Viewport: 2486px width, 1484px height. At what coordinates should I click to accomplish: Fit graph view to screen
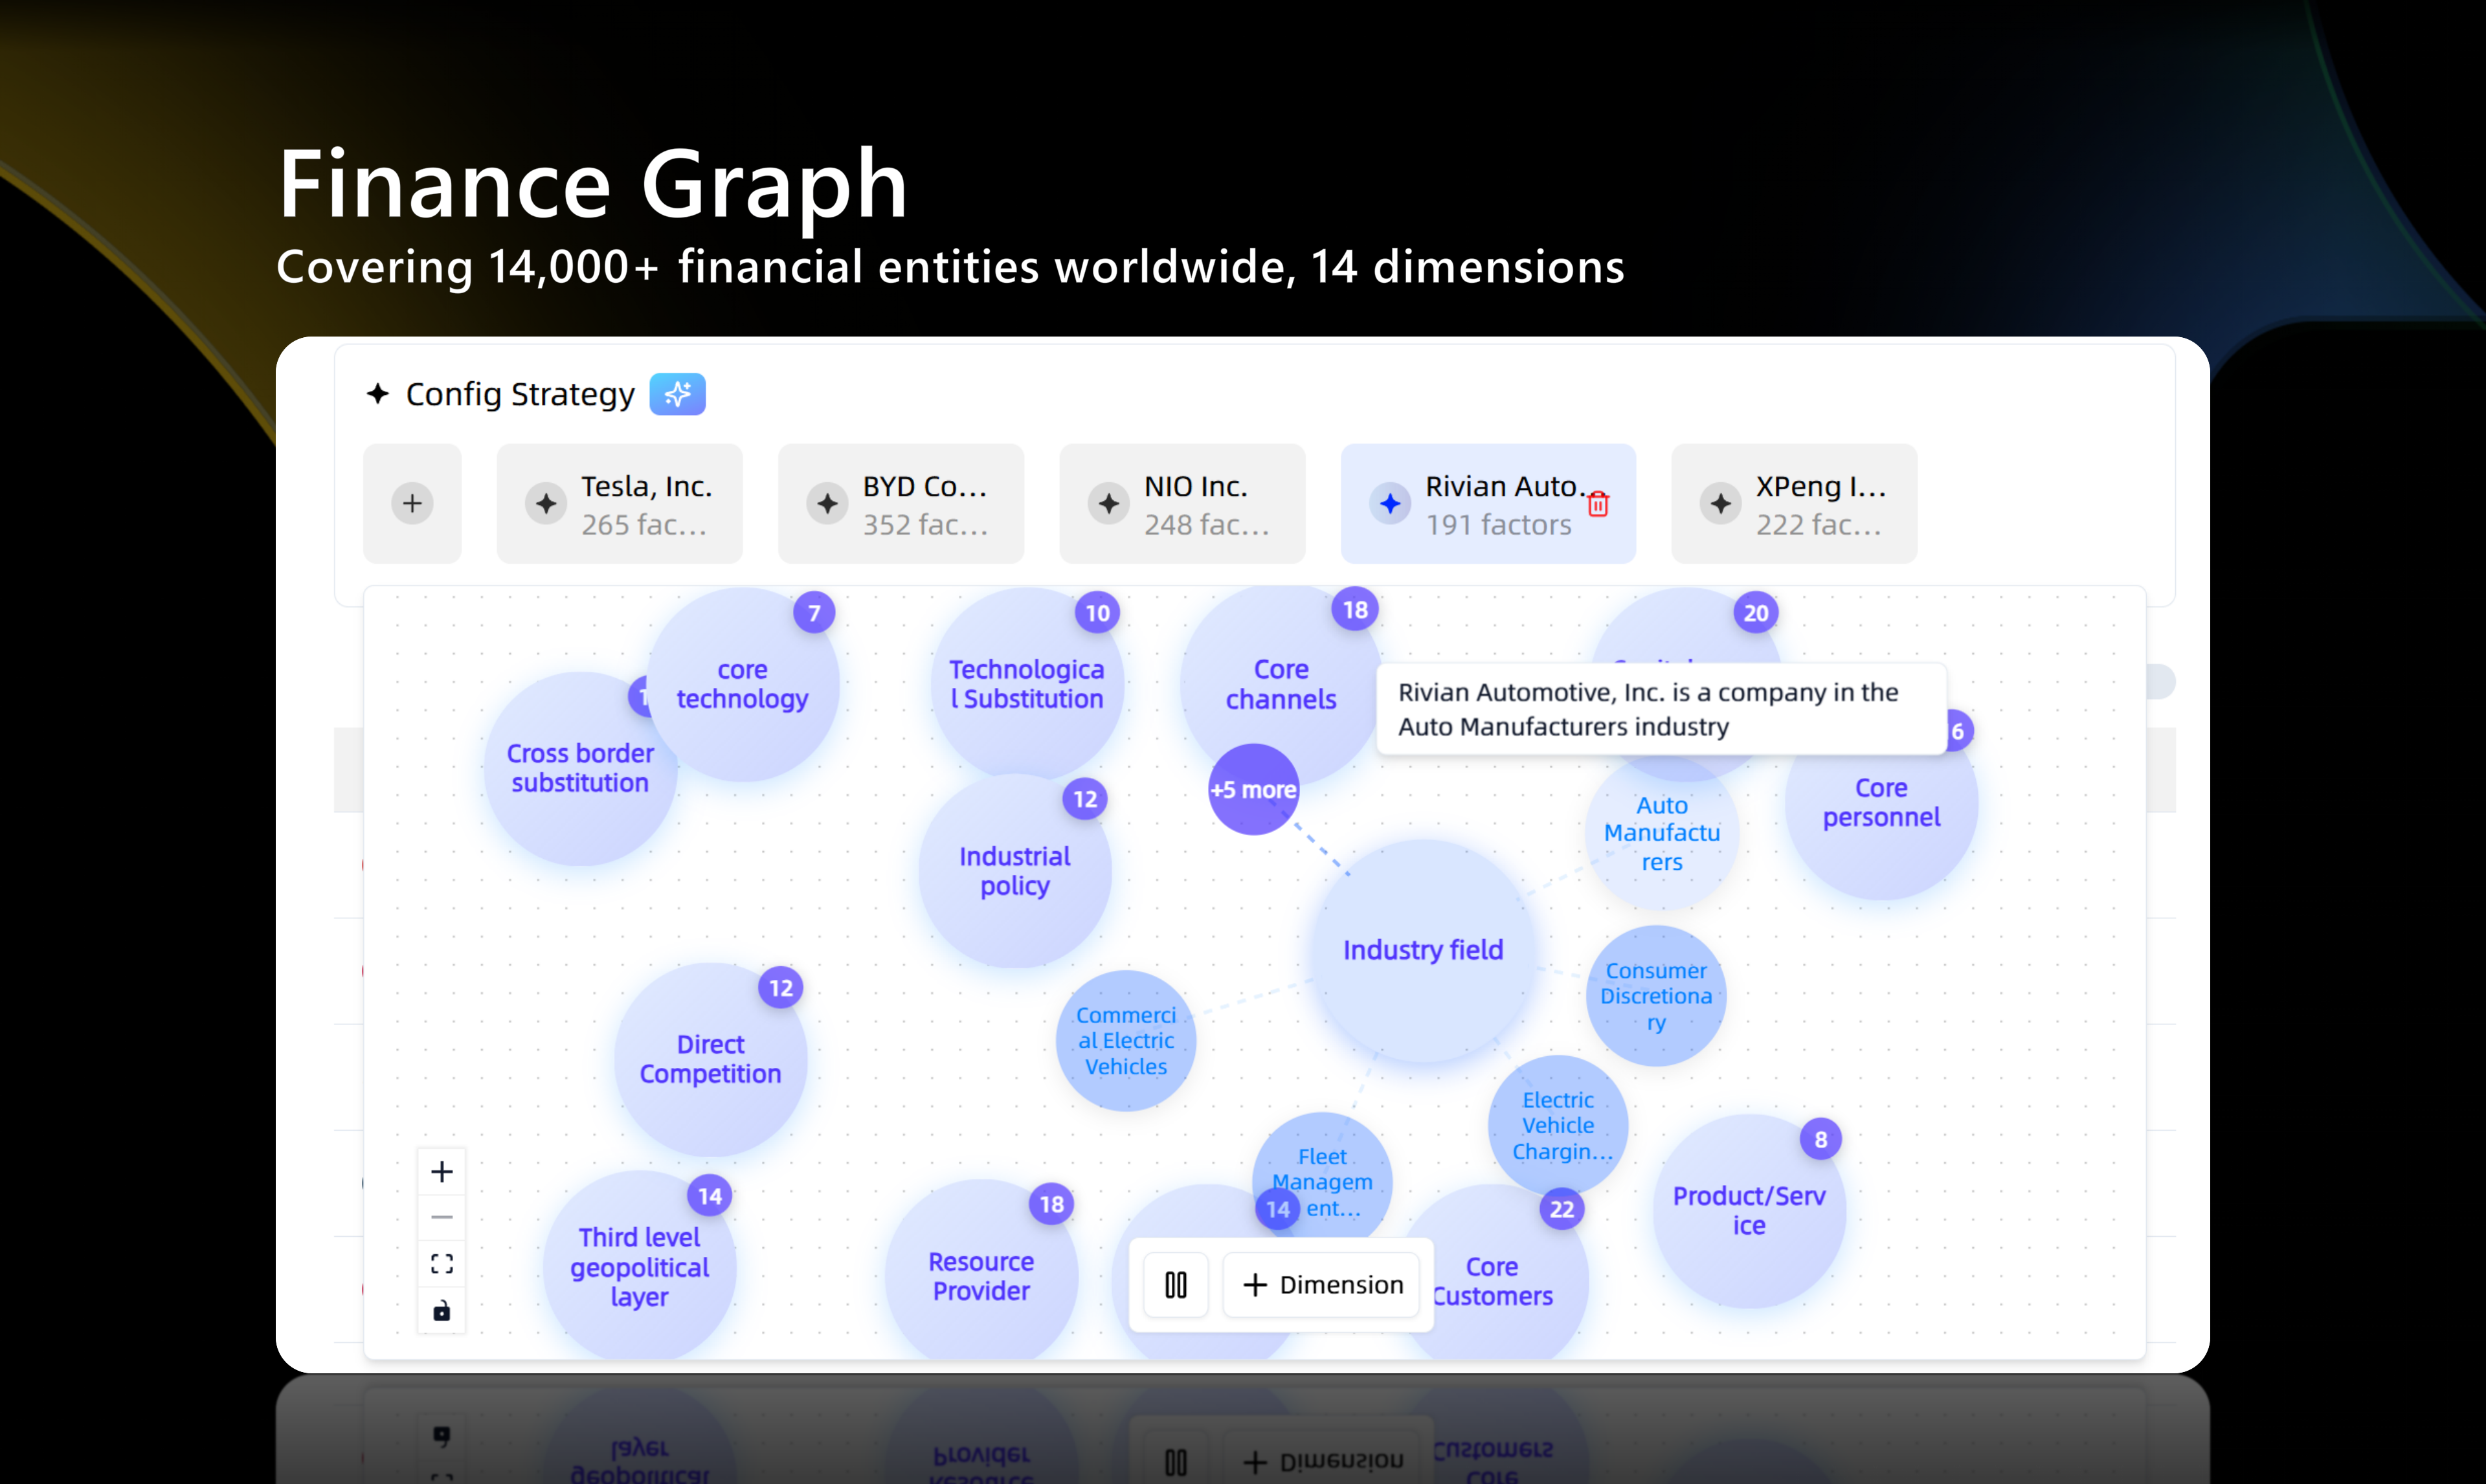442,1264
